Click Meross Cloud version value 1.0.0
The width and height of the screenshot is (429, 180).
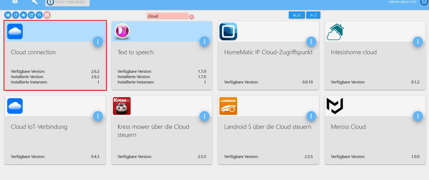click(x=415, y=156)
